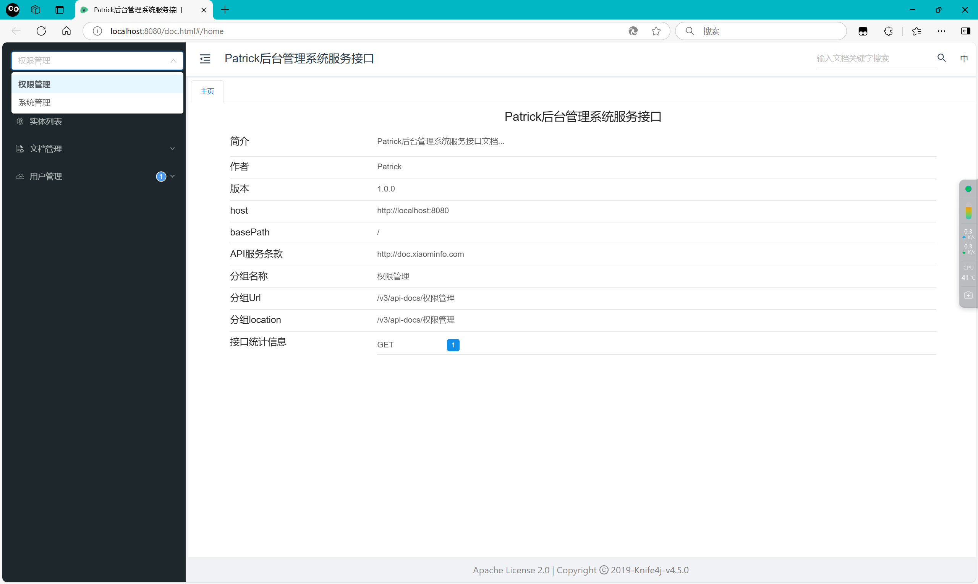Open the browser sidebar panel icon

965,31
